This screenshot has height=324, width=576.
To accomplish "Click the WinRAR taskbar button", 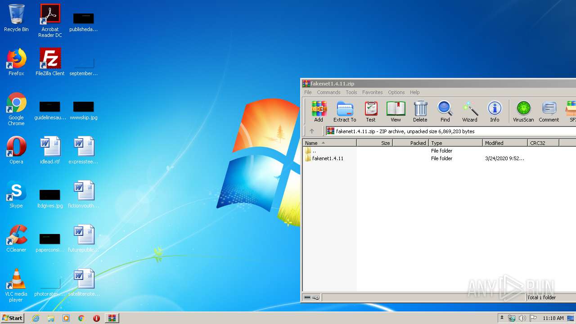I will (x=112, y=318).
